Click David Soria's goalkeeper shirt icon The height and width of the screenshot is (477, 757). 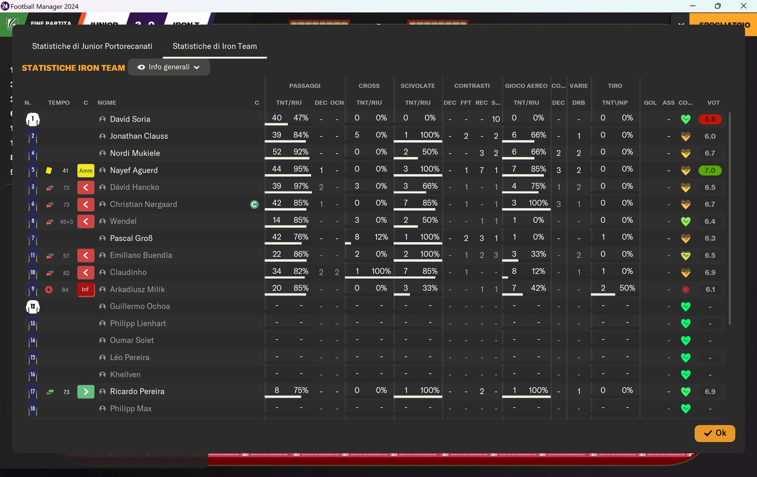point(32,119)
